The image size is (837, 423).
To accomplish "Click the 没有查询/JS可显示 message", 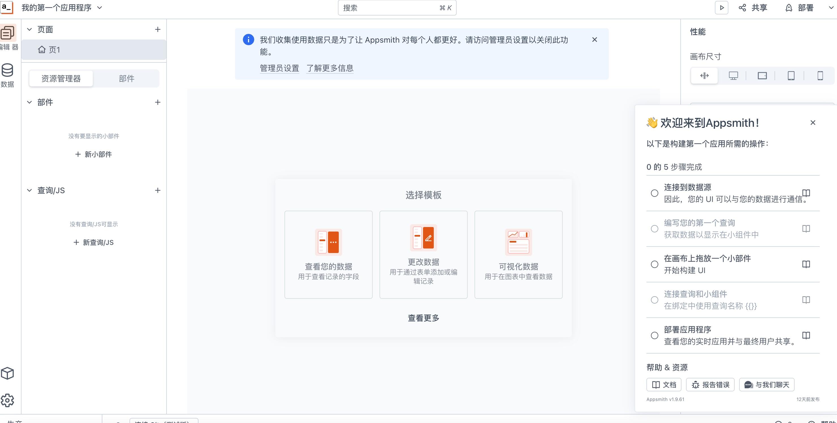I will (94, 224).
